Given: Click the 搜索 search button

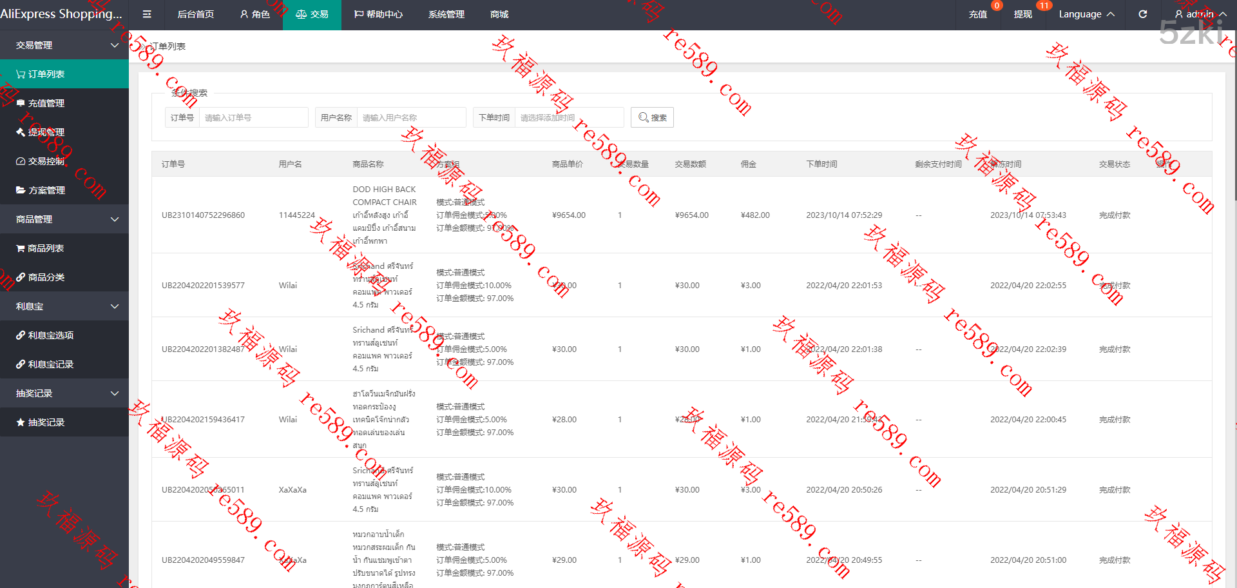Looking at the screenshot, I should (x=652, y=117).
